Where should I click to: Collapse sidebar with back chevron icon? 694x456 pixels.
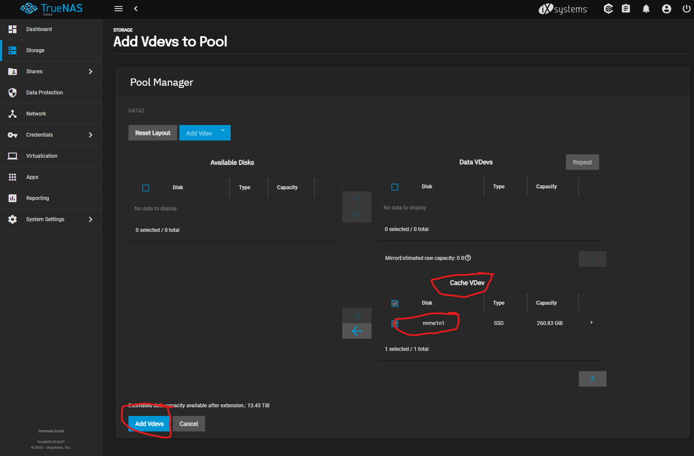point(136,9)
